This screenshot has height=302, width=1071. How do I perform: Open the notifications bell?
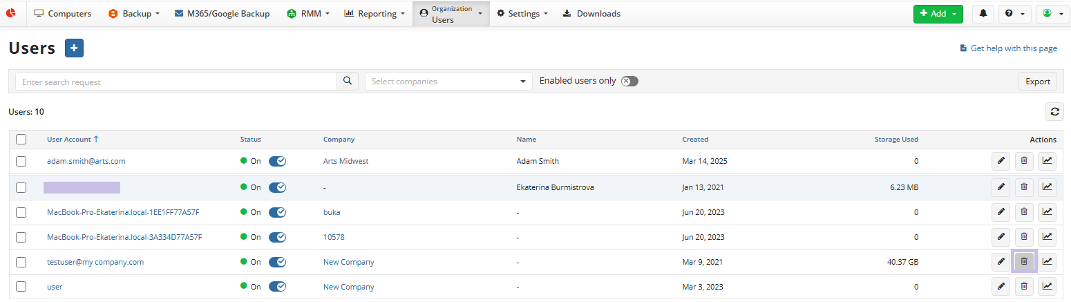click(x=983, y=14)
